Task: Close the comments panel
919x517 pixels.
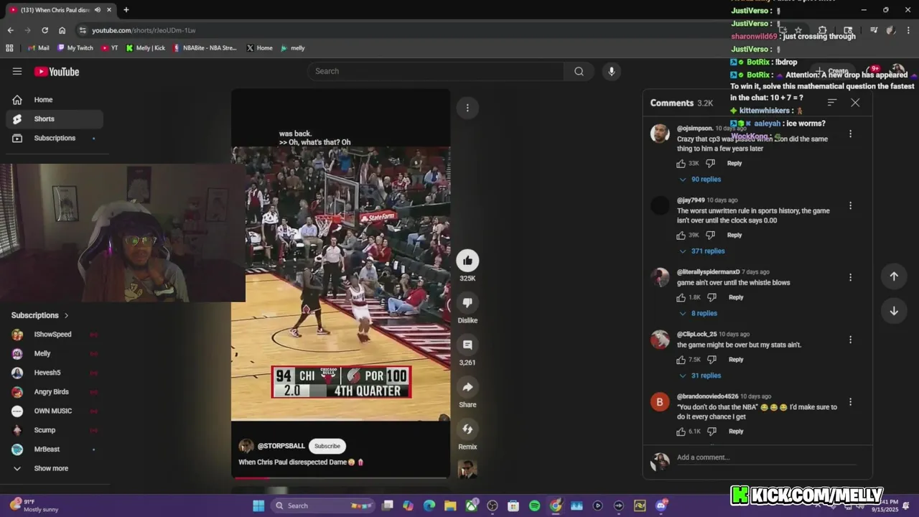Action: click(855, 103)
